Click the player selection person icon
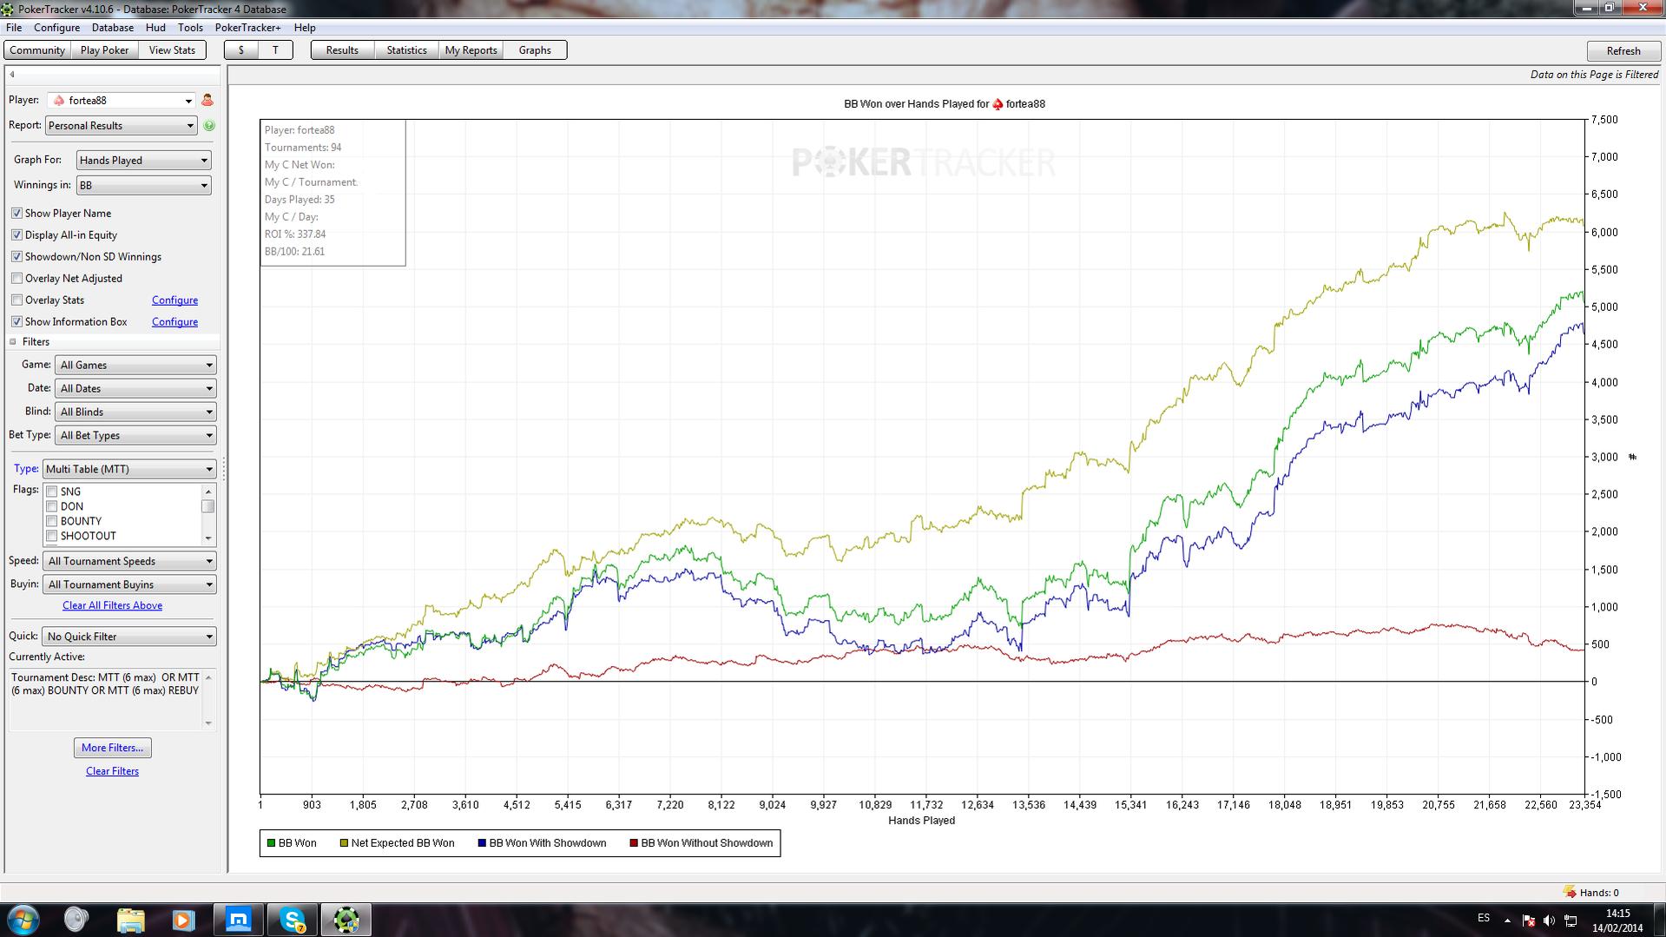The width and height of the screenshot is (1666, 937). (x=207, y=100)
